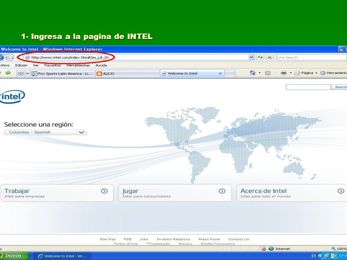Screen dimensions: 347x260
Task: Switch to Fox Sports Latin America tab
Action: (x=63, y=74)
